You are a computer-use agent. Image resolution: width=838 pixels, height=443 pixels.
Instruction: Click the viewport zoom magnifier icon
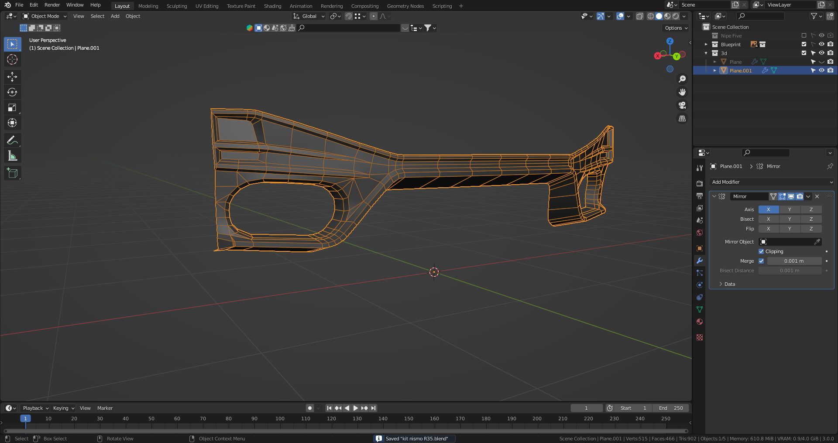[x=682, y=79]
